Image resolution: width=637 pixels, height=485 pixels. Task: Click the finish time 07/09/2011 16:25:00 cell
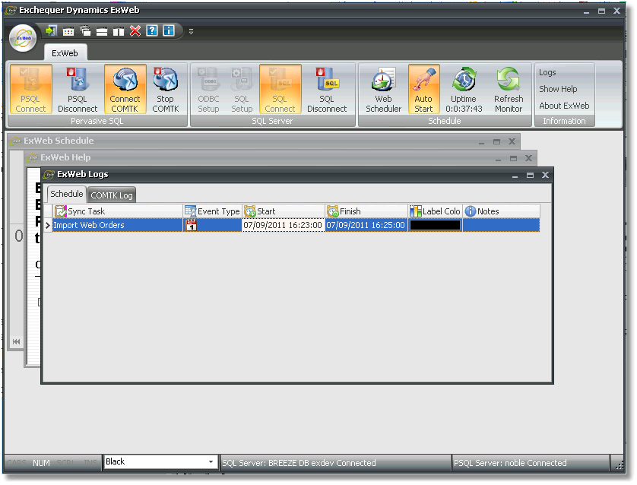click(366, 225)
